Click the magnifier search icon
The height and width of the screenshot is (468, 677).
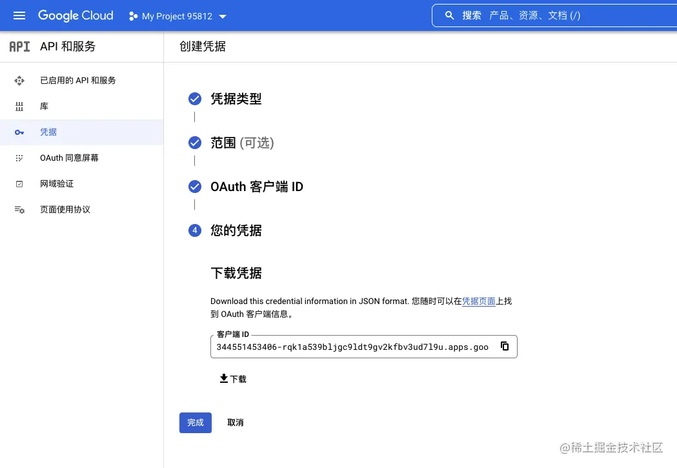point(449,15)
